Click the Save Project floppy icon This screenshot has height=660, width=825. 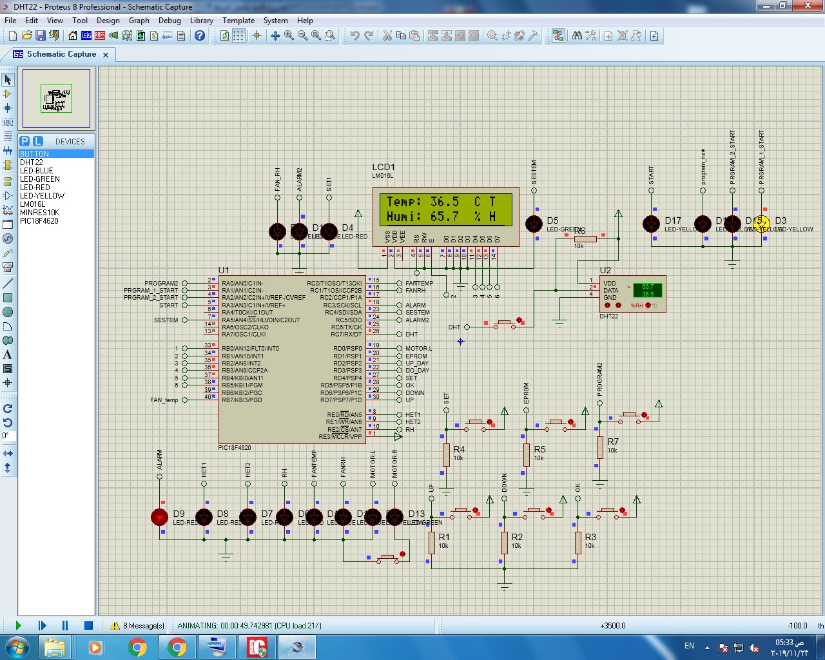pyautogui.click(x=40, y=35)
